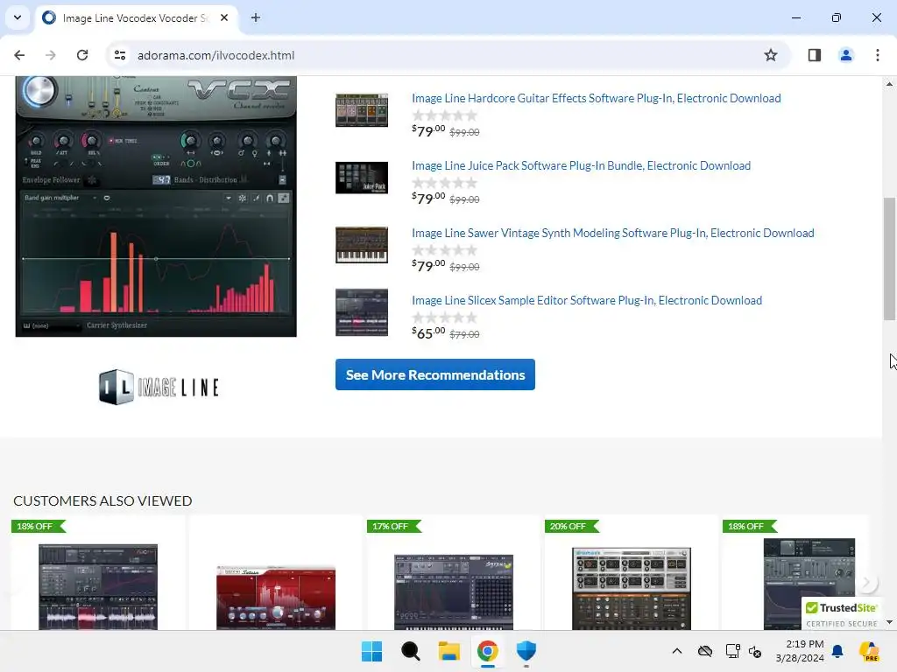Show hidden system tray icons

click(677, 651)
